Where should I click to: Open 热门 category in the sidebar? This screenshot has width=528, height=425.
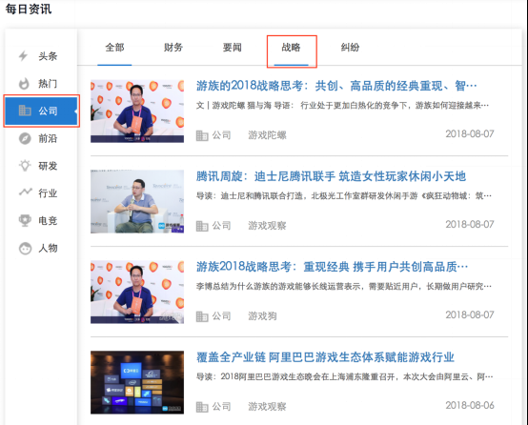tap(48, 84)
